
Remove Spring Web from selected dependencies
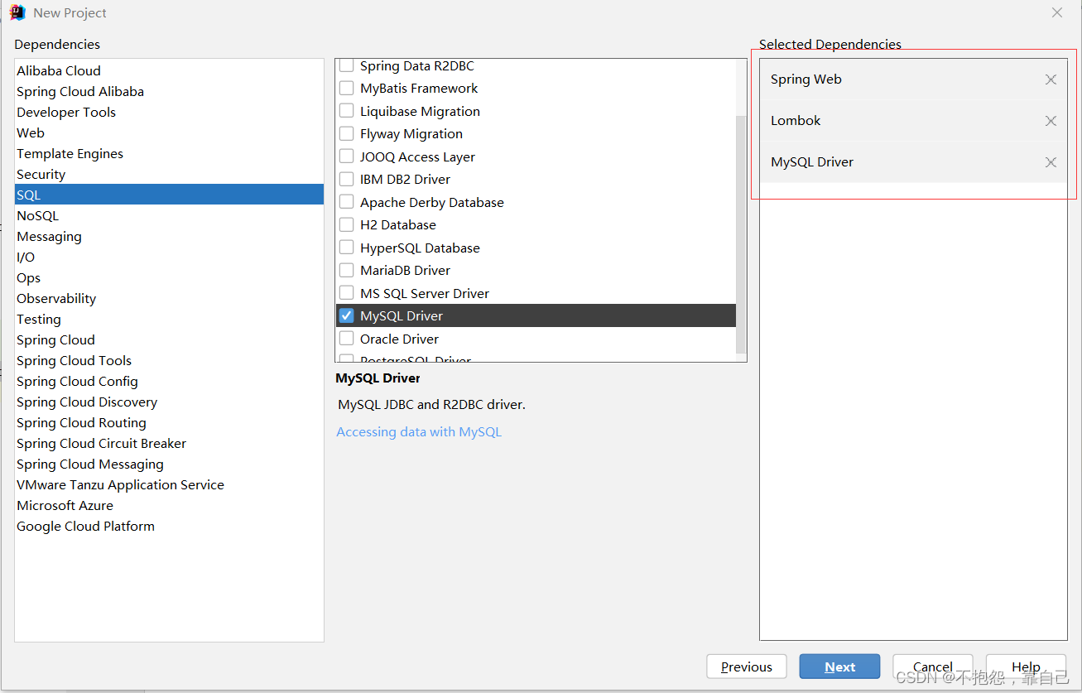(x=1051, y=79)
